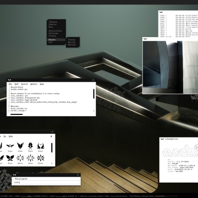198x198 pixels.
Task: Click Reload in the Pekwm submenu
Action: coord(71,42)
